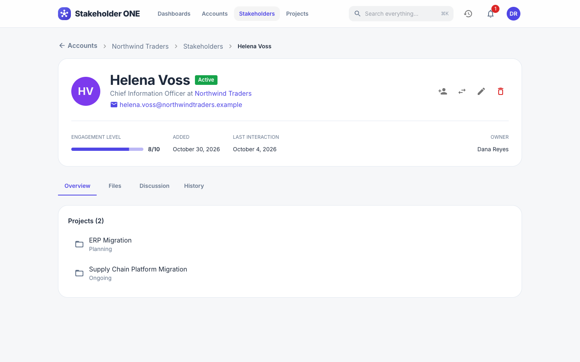Go back to Accounts via breadcrumb arrow

pos(78,46)
